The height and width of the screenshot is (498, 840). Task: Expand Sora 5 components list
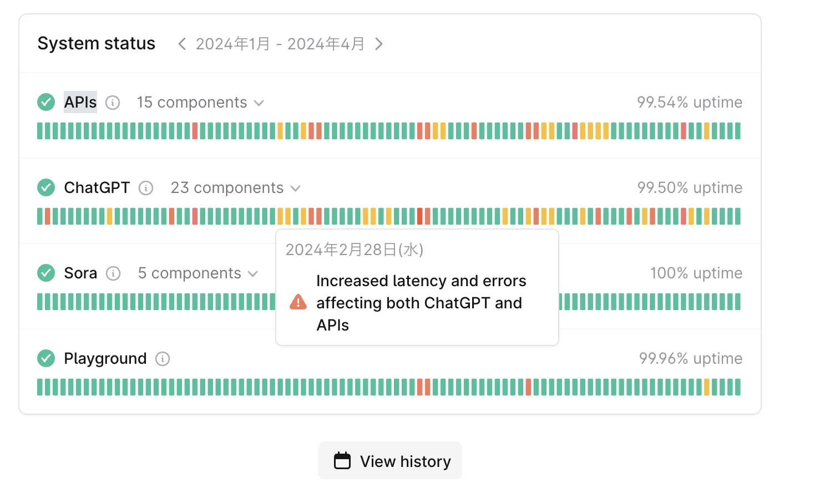(198, 273)
